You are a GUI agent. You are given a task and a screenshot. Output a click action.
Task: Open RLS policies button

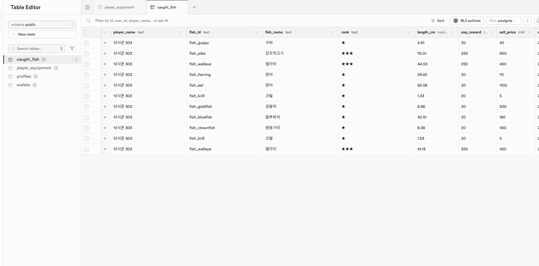click(467, 21)
